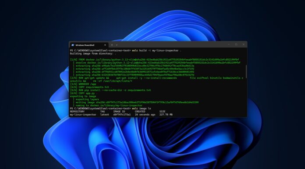Open the new-tab profile dropdown arrow
305x169 pixels.
[117, 45]
